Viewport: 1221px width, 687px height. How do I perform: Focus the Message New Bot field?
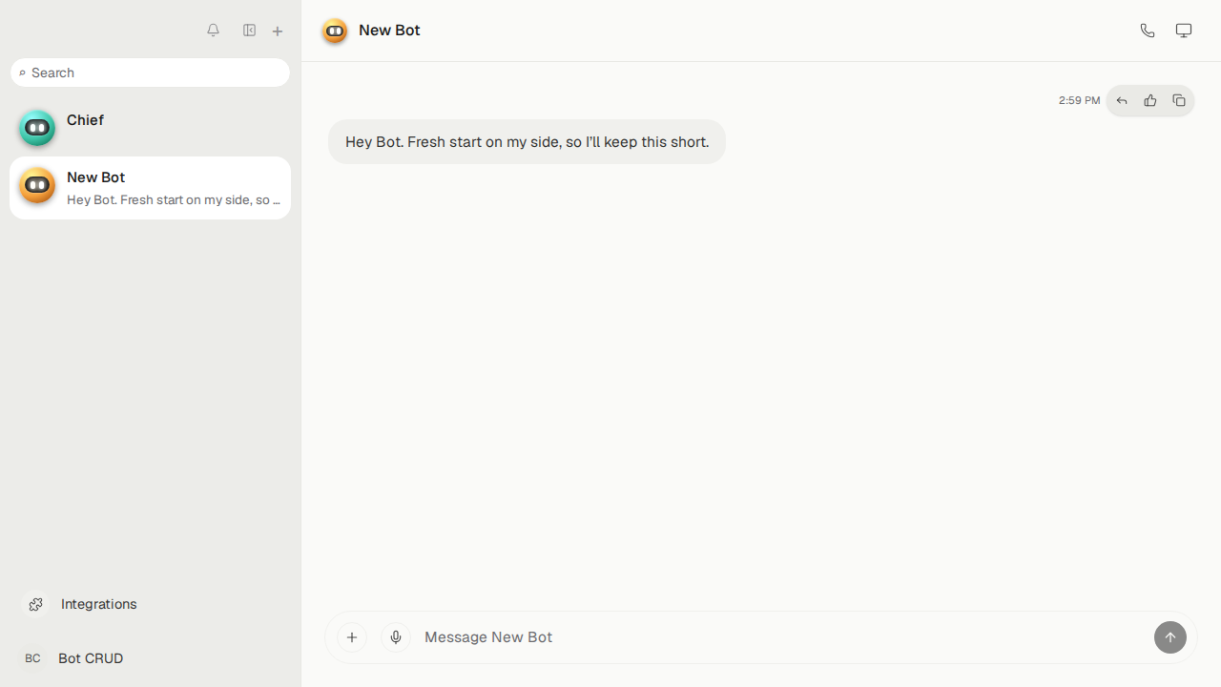[782, 637]
